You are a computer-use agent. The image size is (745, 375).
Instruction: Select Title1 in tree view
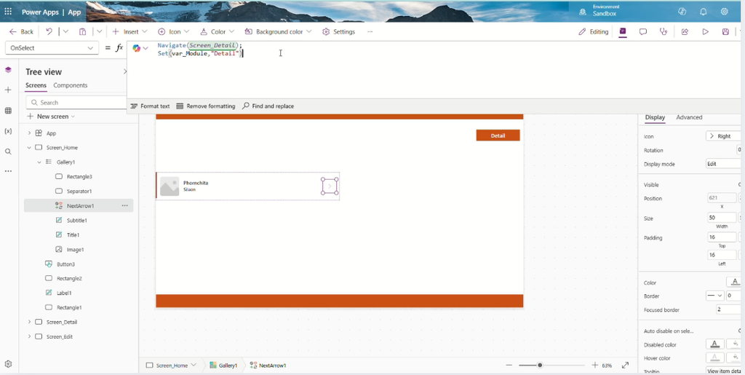[73, 234]
